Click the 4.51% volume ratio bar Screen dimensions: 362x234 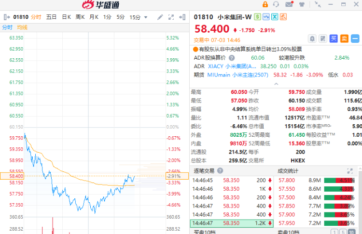[x=339, y=181]
